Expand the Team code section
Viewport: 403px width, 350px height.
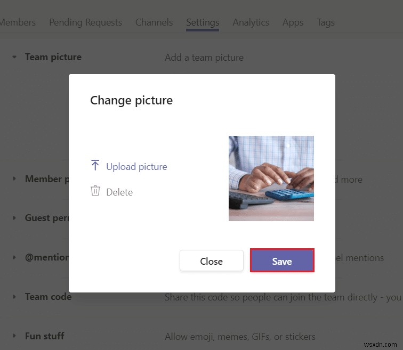tap(14, 297)
